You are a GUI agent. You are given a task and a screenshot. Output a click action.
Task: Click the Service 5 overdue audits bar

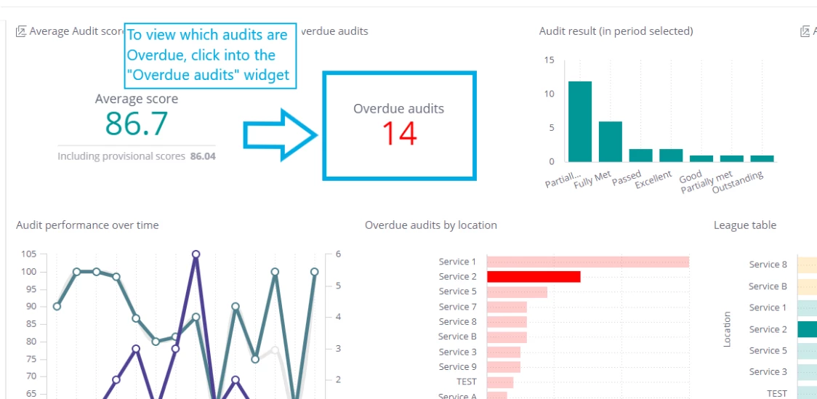517,291
